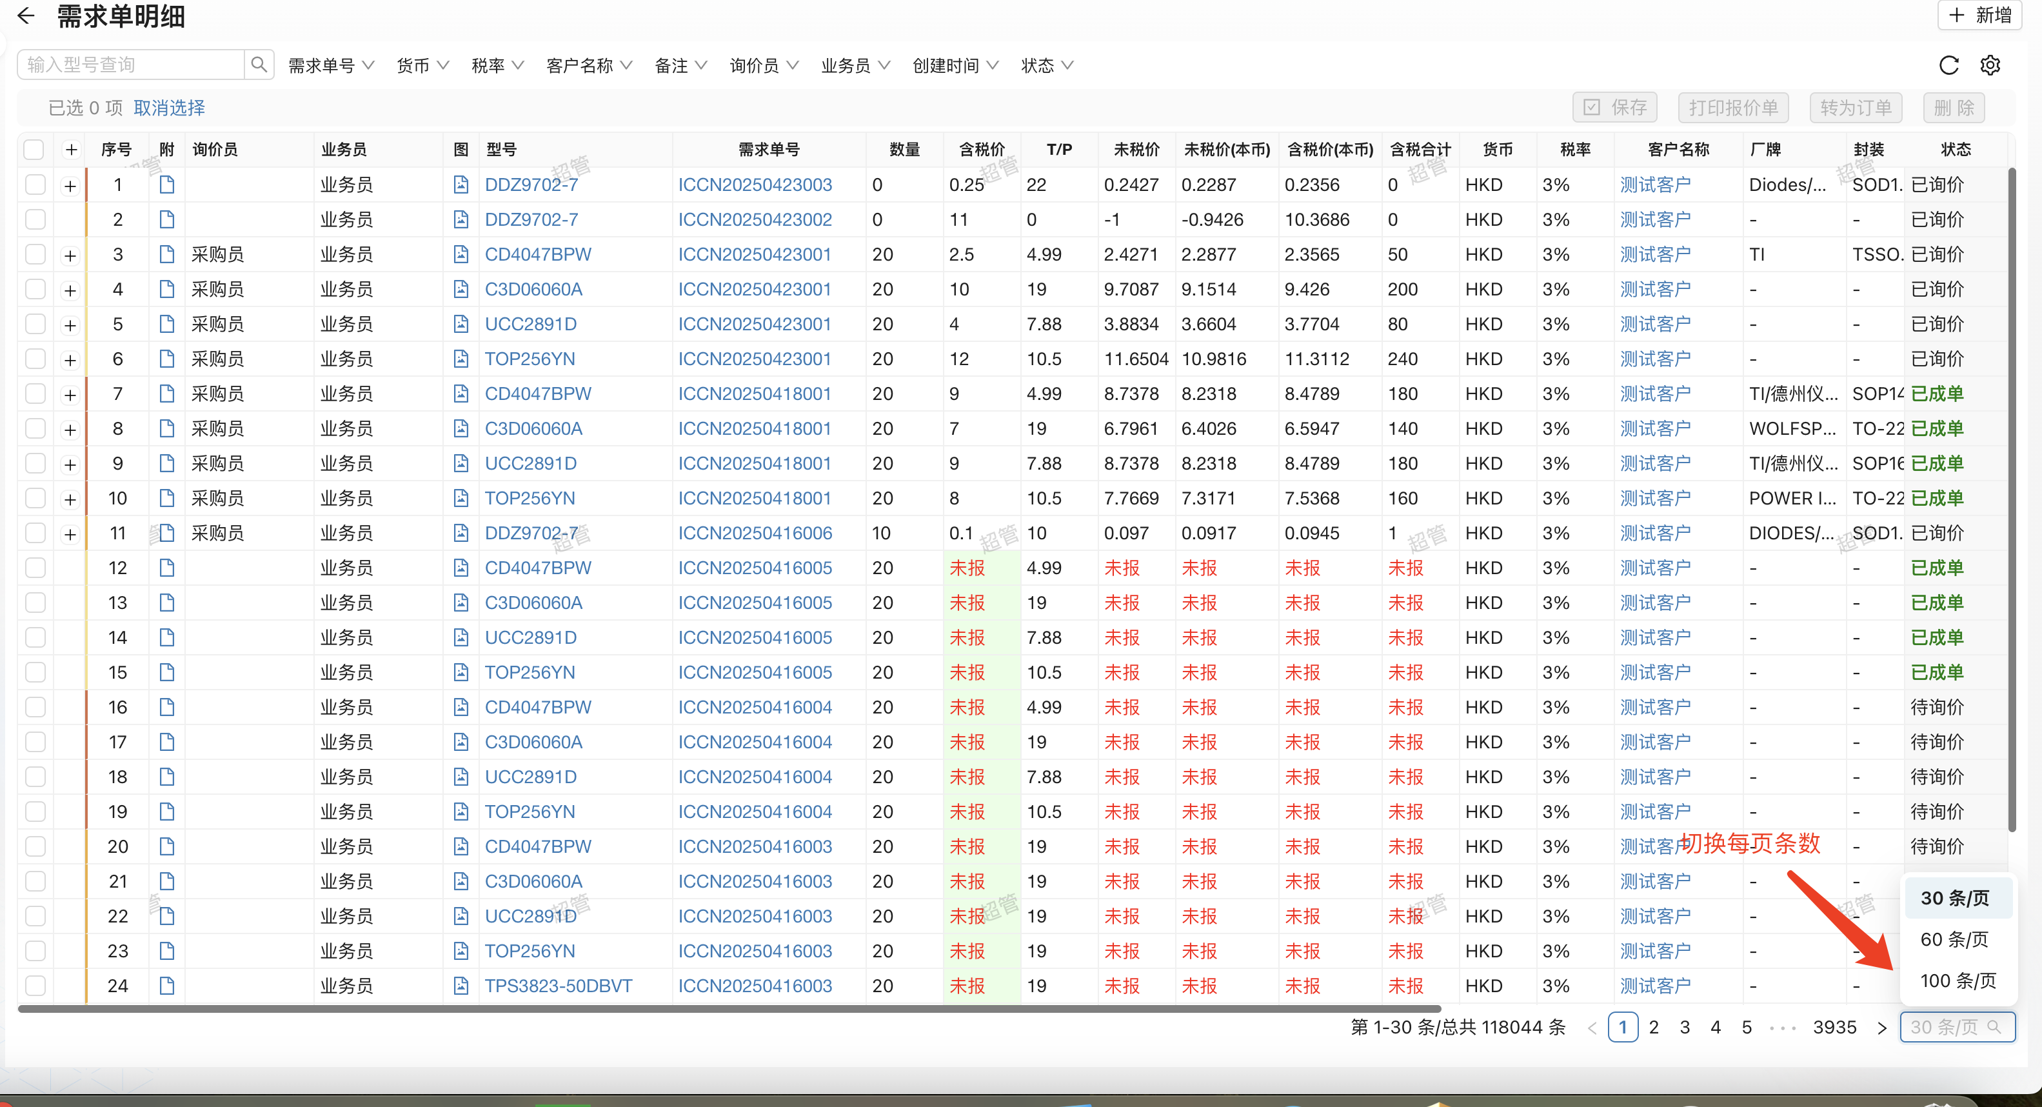Click plus icon in table header
Image resolution: width=2042 pixels, height=1107 pixels.
(x=70, y=150)
